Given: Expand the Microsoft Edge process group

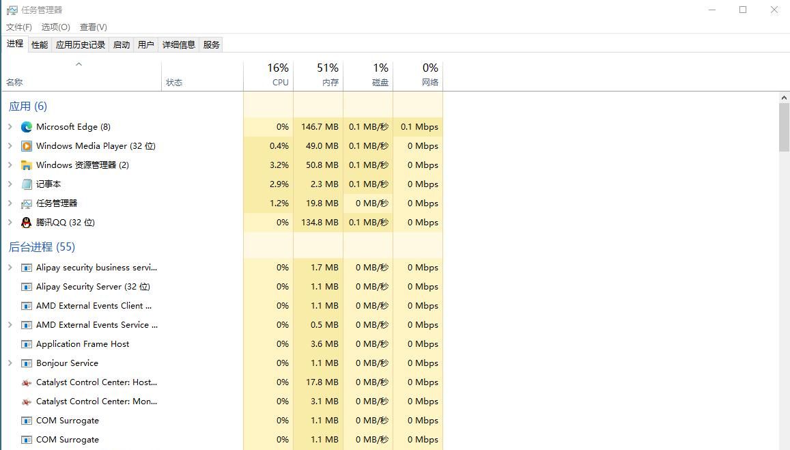Looking at the screenshot, I should [x=10, y=126].
